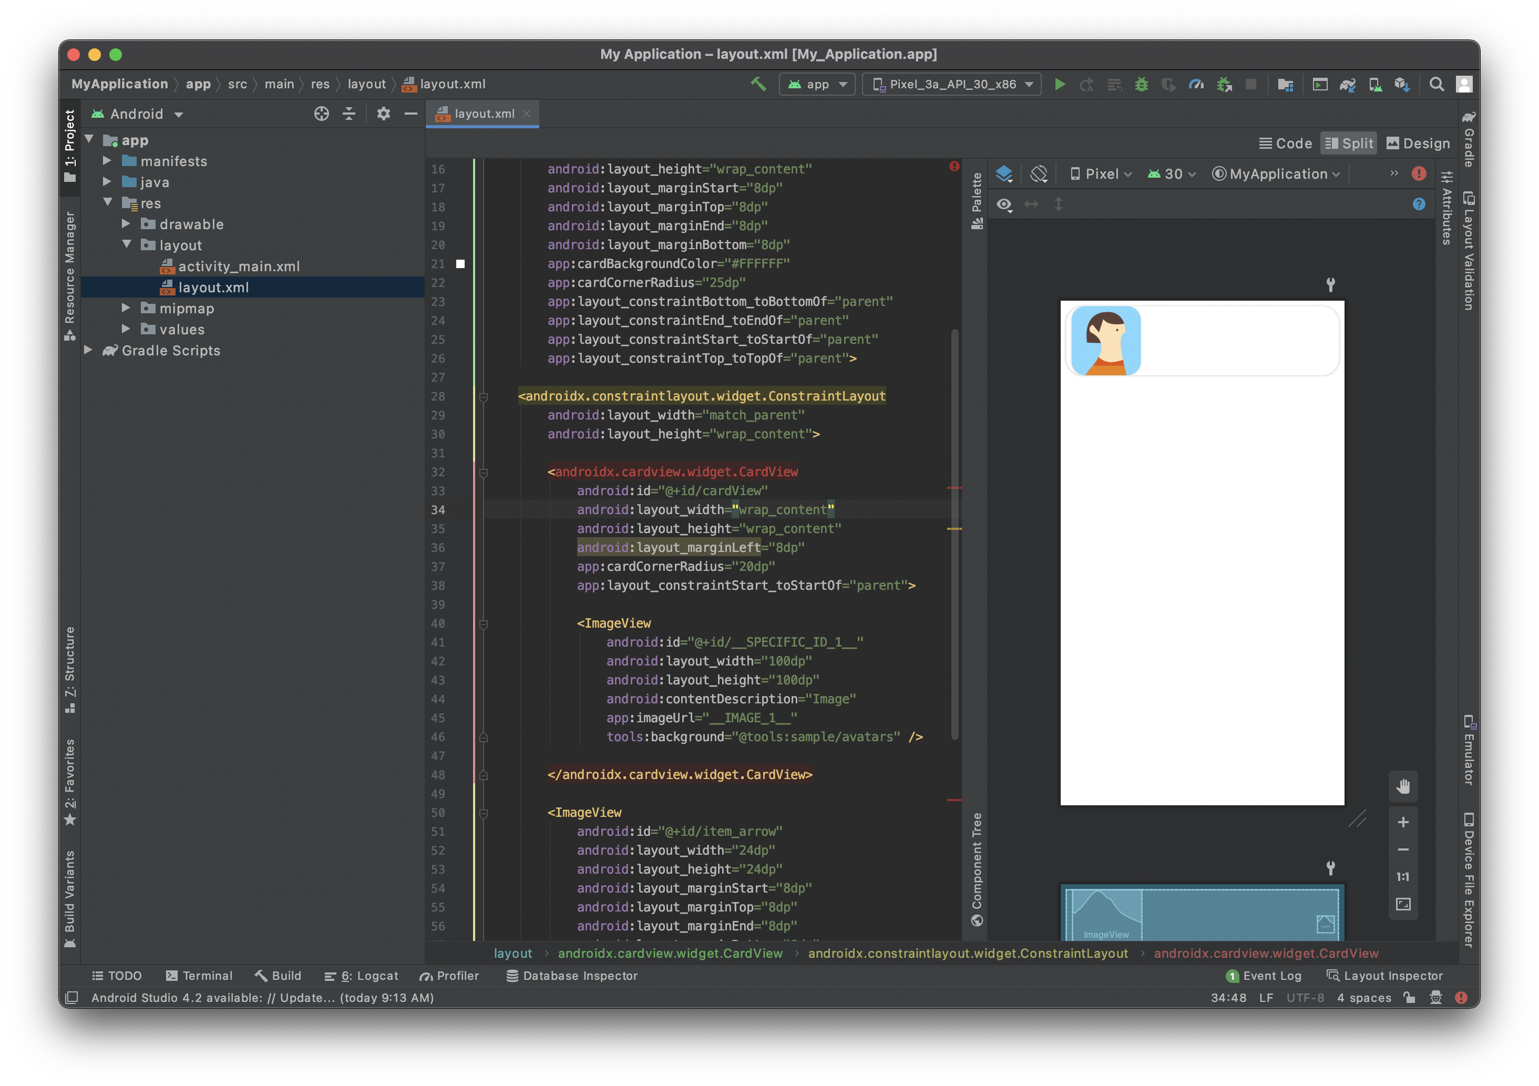The width and height of the screenshot is (1539, 1086).
Task: Open the Profile app gauge icon
Action: pyautogui.click(x=1196, y=84)
